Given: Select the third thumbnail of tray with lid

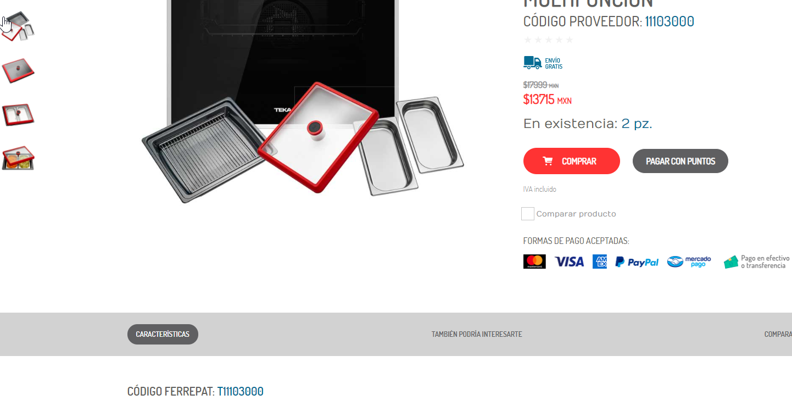Looking at the screenshot, I should [x=18, y=114].
